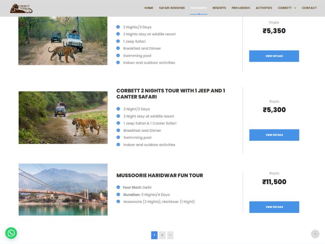Select the Packages navigation tab
This screenshot has height=244, width=325.
click(199, 8)
